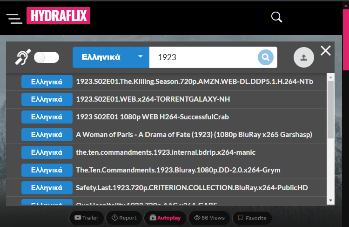Click Ελληνικά badge for bdrip manic row

click(47, 152)
